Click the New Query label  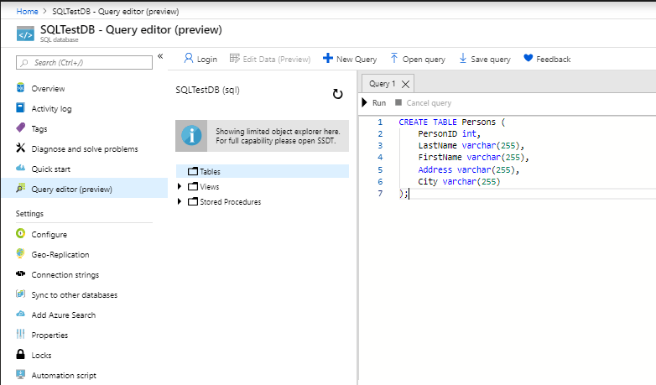[x=357, y=59]
